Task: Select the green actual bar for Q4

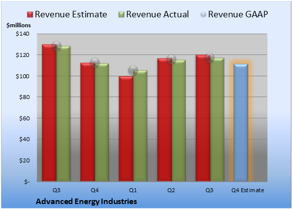Action: [x=102, y=122]
